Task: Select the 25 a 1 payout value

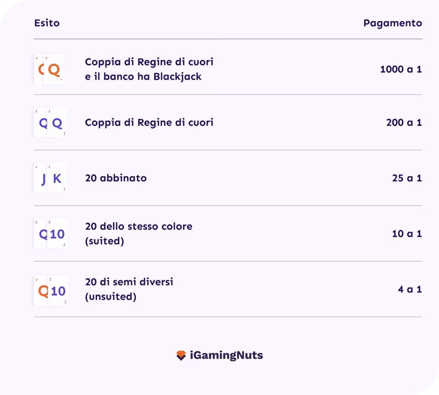Action: click(x=406, y=178)
